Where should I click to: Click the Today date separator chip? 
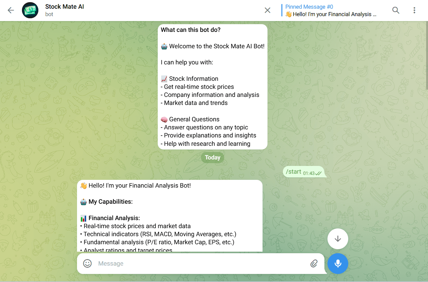[212, 157]
